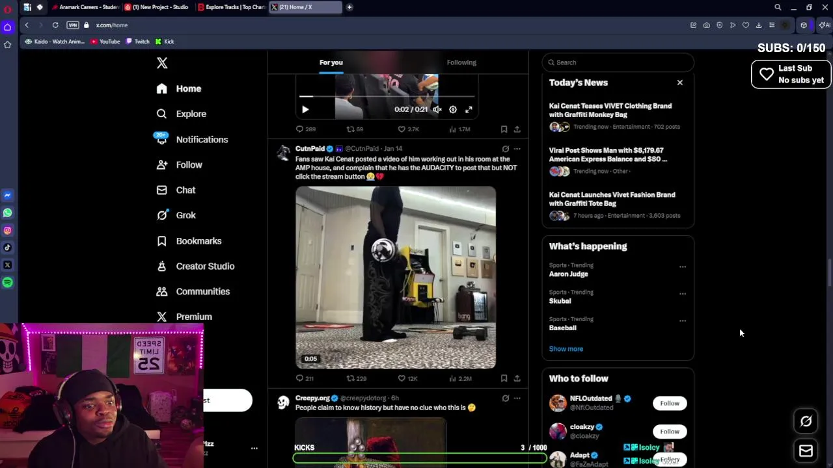The width and height of the screenshot is (833, 468).
Task: Open Grok floating button
Action: (x=806, y=421)
